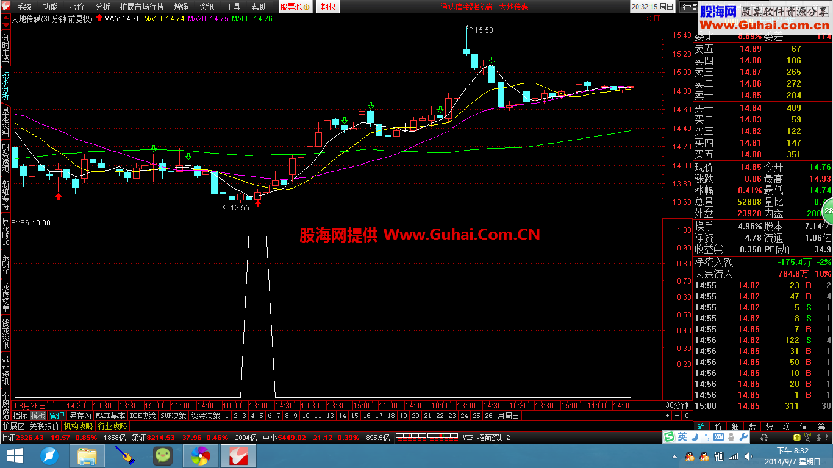Open the 报价 menu
The image size is (833, 468).
click(x=77, y=7)
